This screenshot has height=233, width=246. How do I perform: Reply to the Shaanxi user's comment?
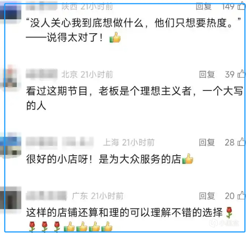[x=204, y=6]
